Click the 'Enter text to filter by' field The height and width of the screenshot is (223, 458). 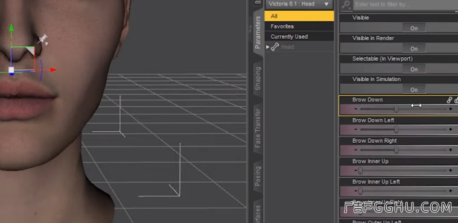click(406, 4)
